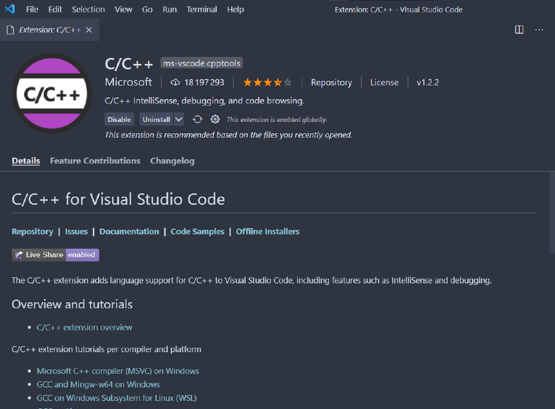Open the Run menu
Viewport: 555px width, 409px height.
click(170, 9)
